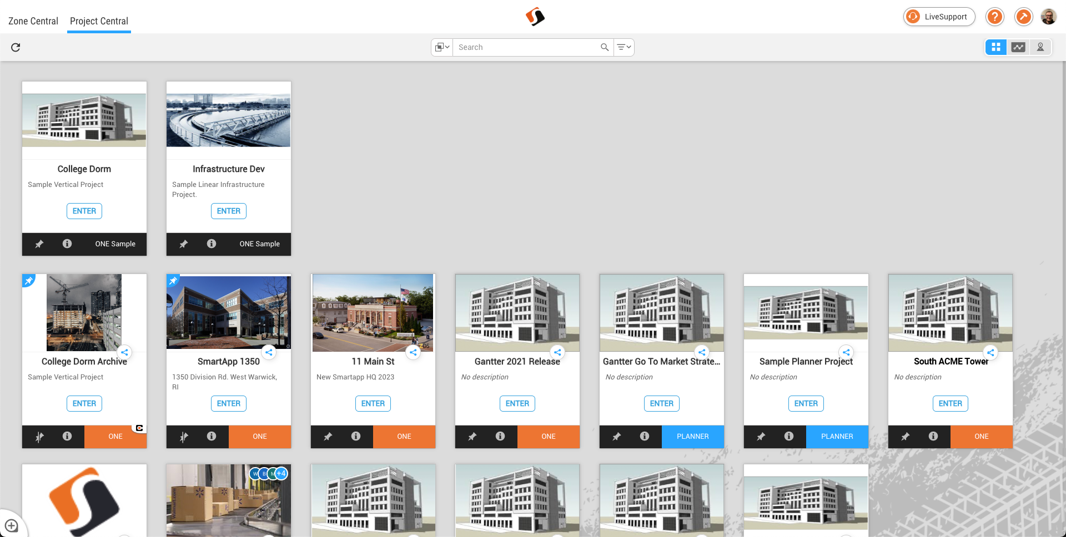1066x537 pixels.
Task: Show info for Infrastructure Dev
Action: coord(212,244)
